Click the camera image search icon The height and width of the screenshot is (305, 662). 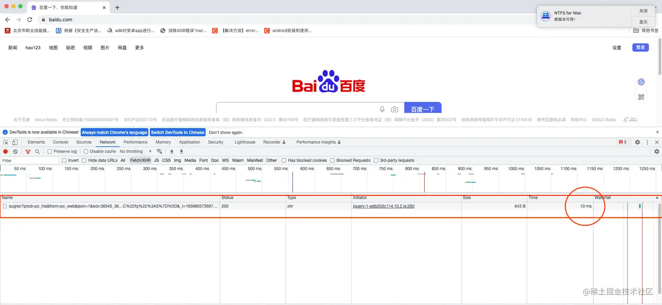(394, 109)
